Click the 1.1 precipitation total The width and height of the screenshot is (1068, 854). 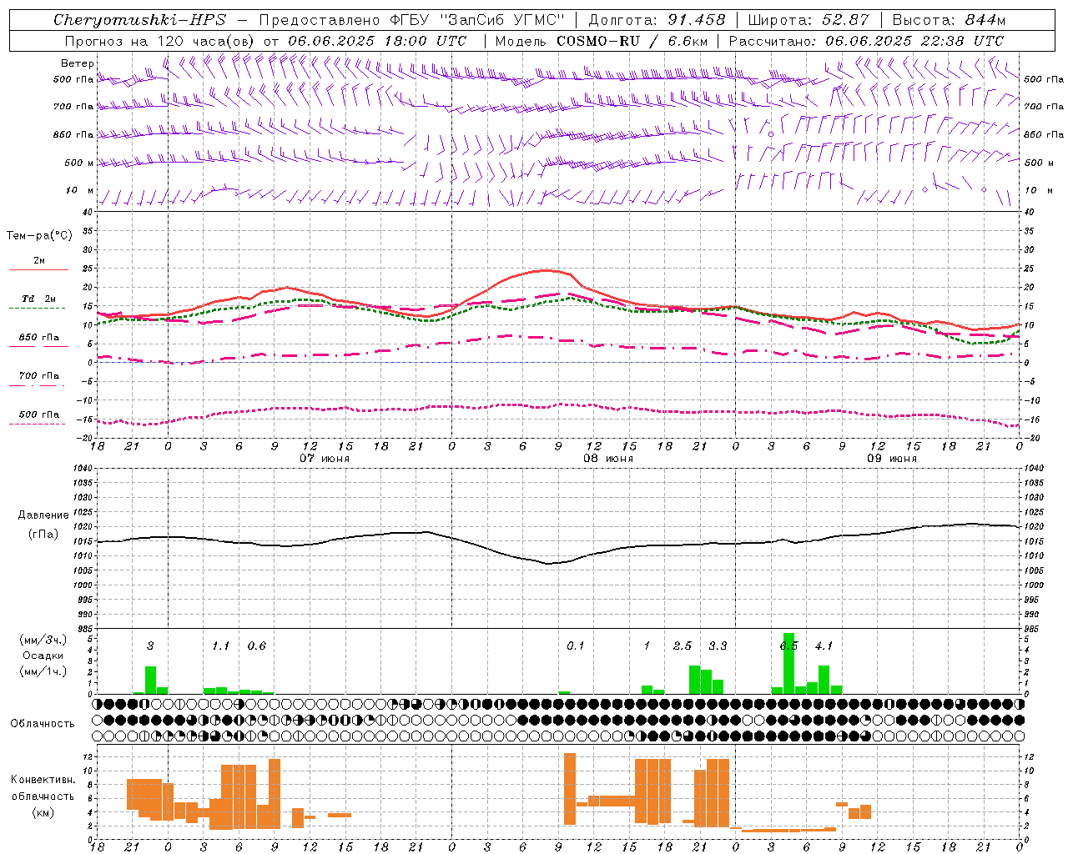point(220,646)
